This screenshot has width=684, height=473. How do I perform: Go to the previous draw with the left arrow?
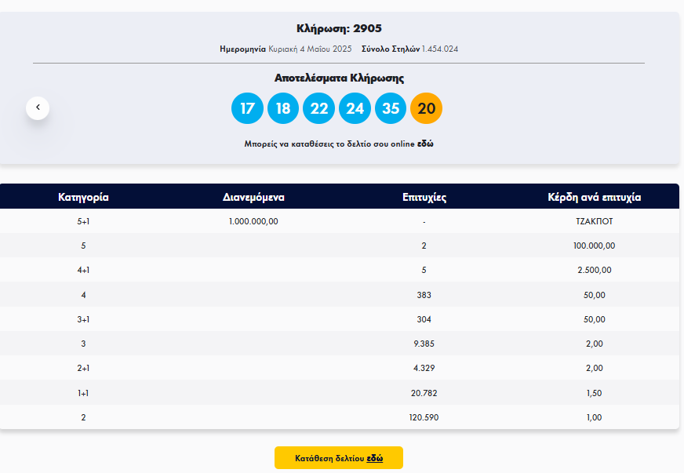38,107
